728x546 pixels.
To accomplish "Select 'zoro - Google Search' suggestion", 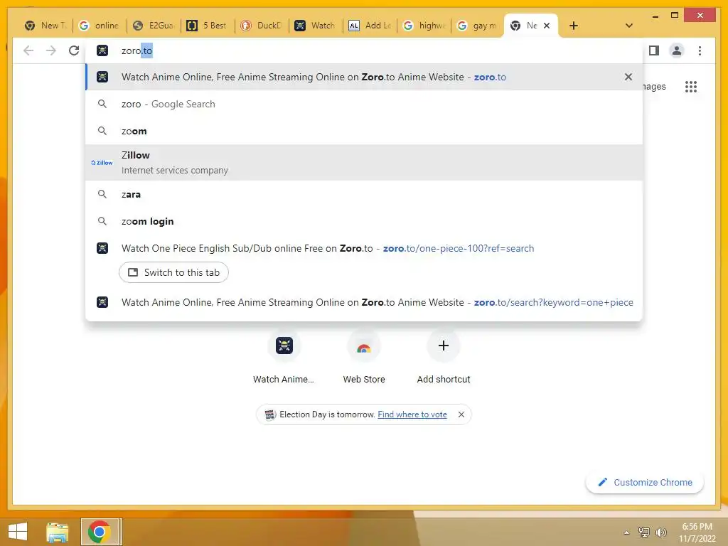I will (x=364, y=104).
